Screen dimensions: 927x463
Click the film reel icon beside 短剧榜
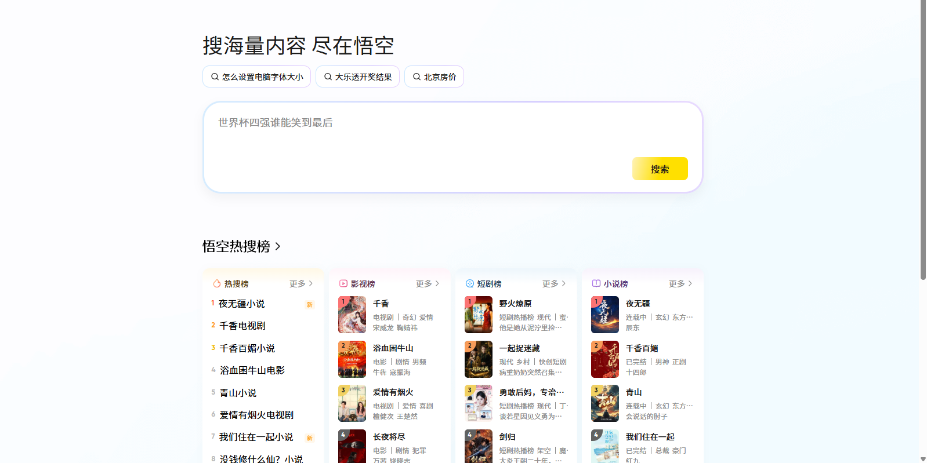coord(470,283)
